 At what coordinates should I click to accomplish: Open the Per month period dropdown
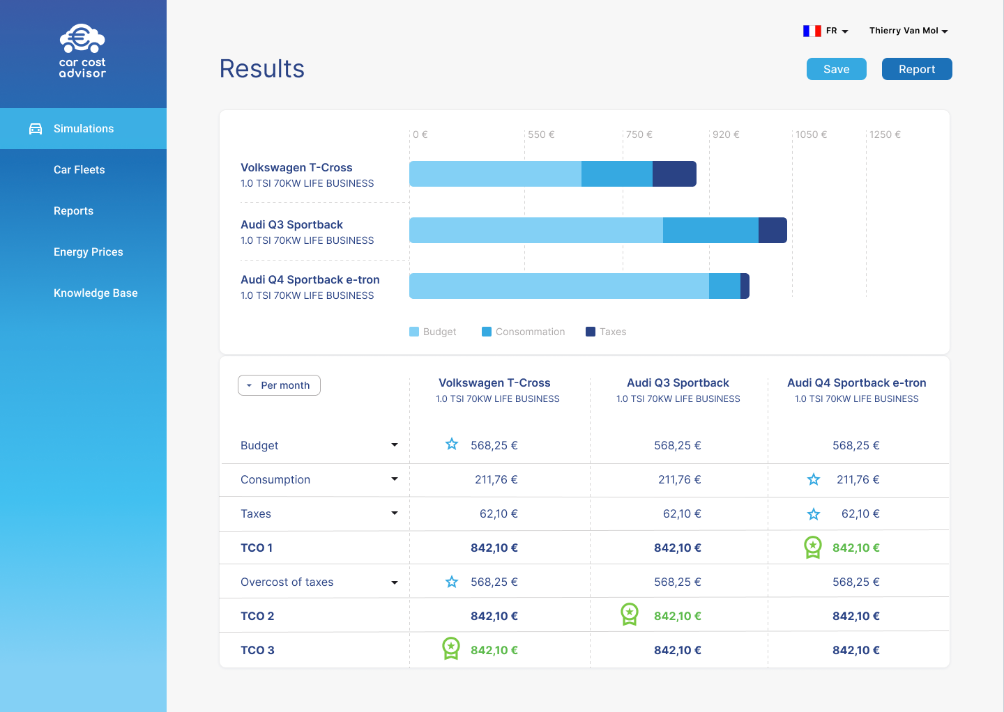coord(279,385)
